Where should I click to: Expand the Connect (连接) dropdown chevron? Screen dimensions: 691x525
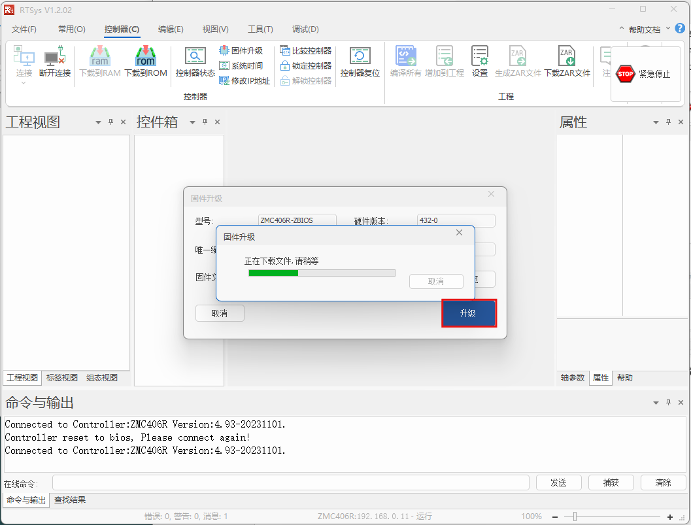[24, 83]
